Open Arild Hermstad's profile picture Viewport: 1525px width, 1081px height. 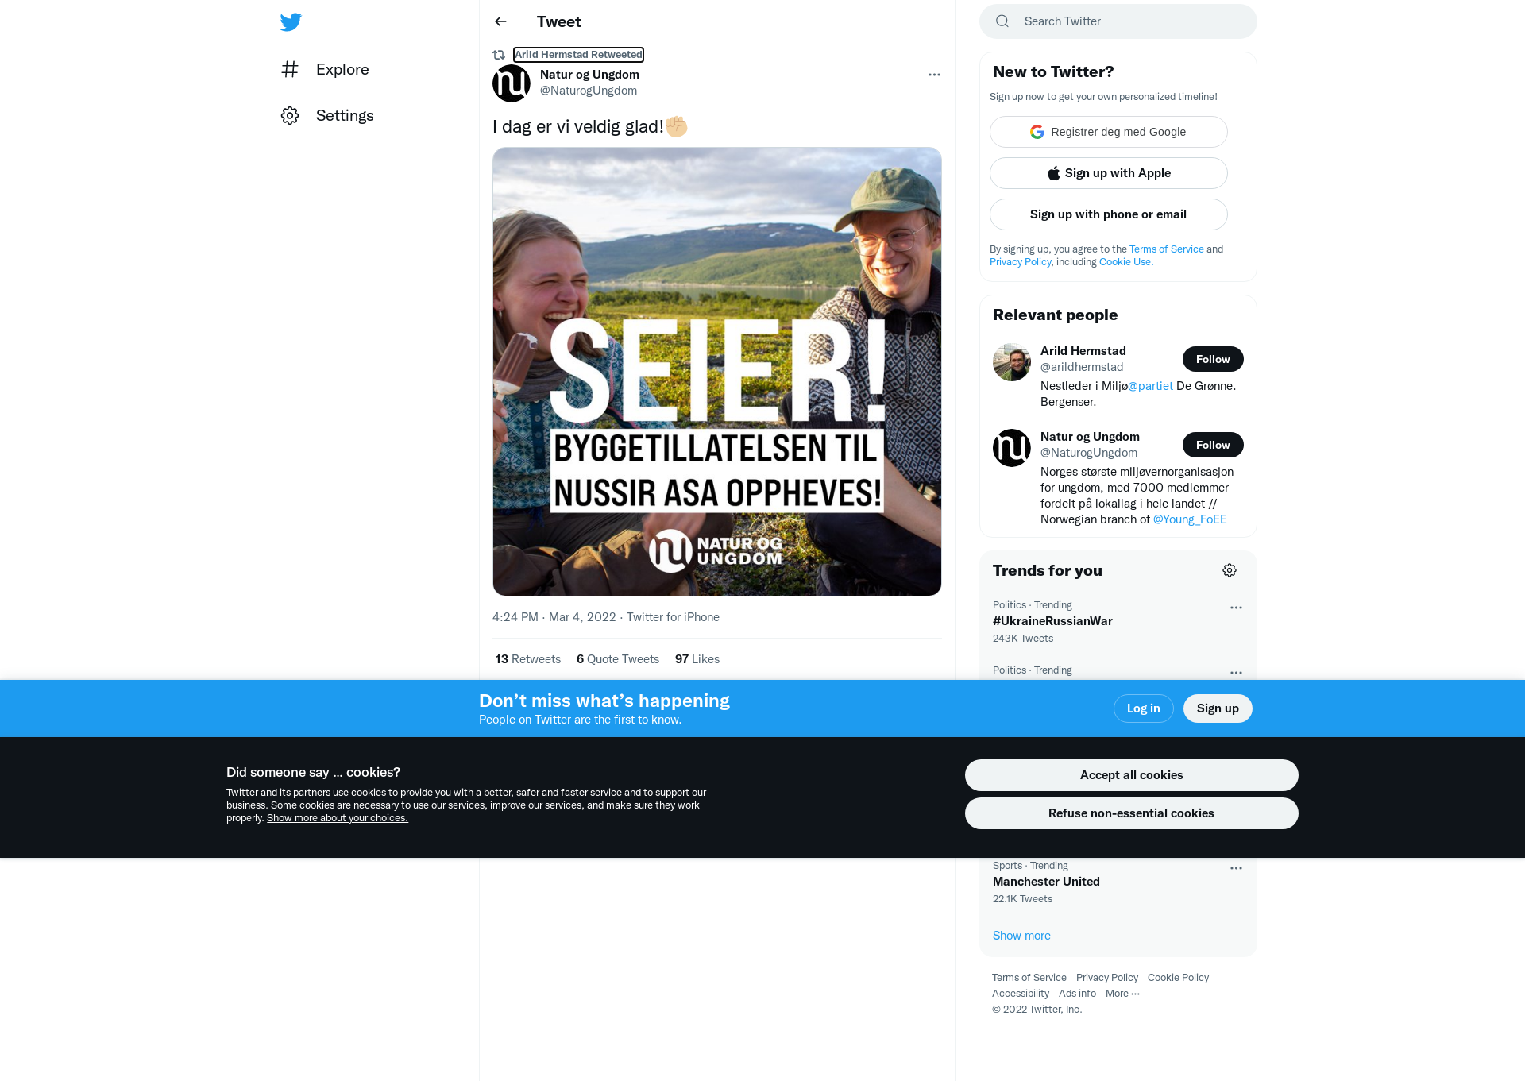[x=1012, y=362]
